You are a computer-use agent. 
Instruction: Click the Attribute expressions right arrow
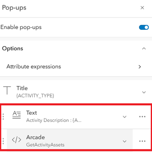click(140, 67)
